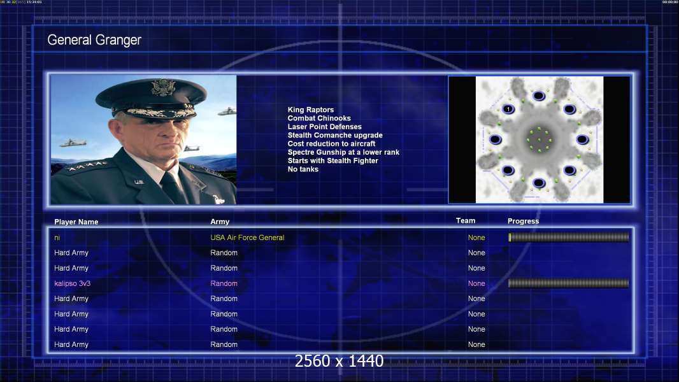The width and height of the screenshot is (679, 382).
Task: Click the ni player loading progress bar
Action: [568, 237]
